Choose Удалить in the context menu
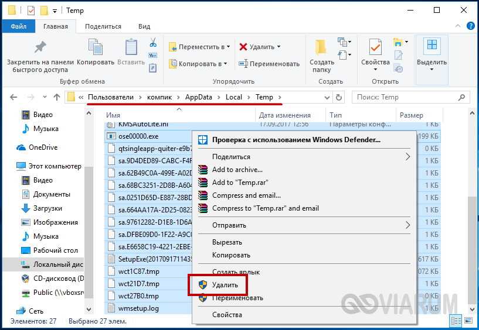Screen dimensions: 479x330 [225, 285]
